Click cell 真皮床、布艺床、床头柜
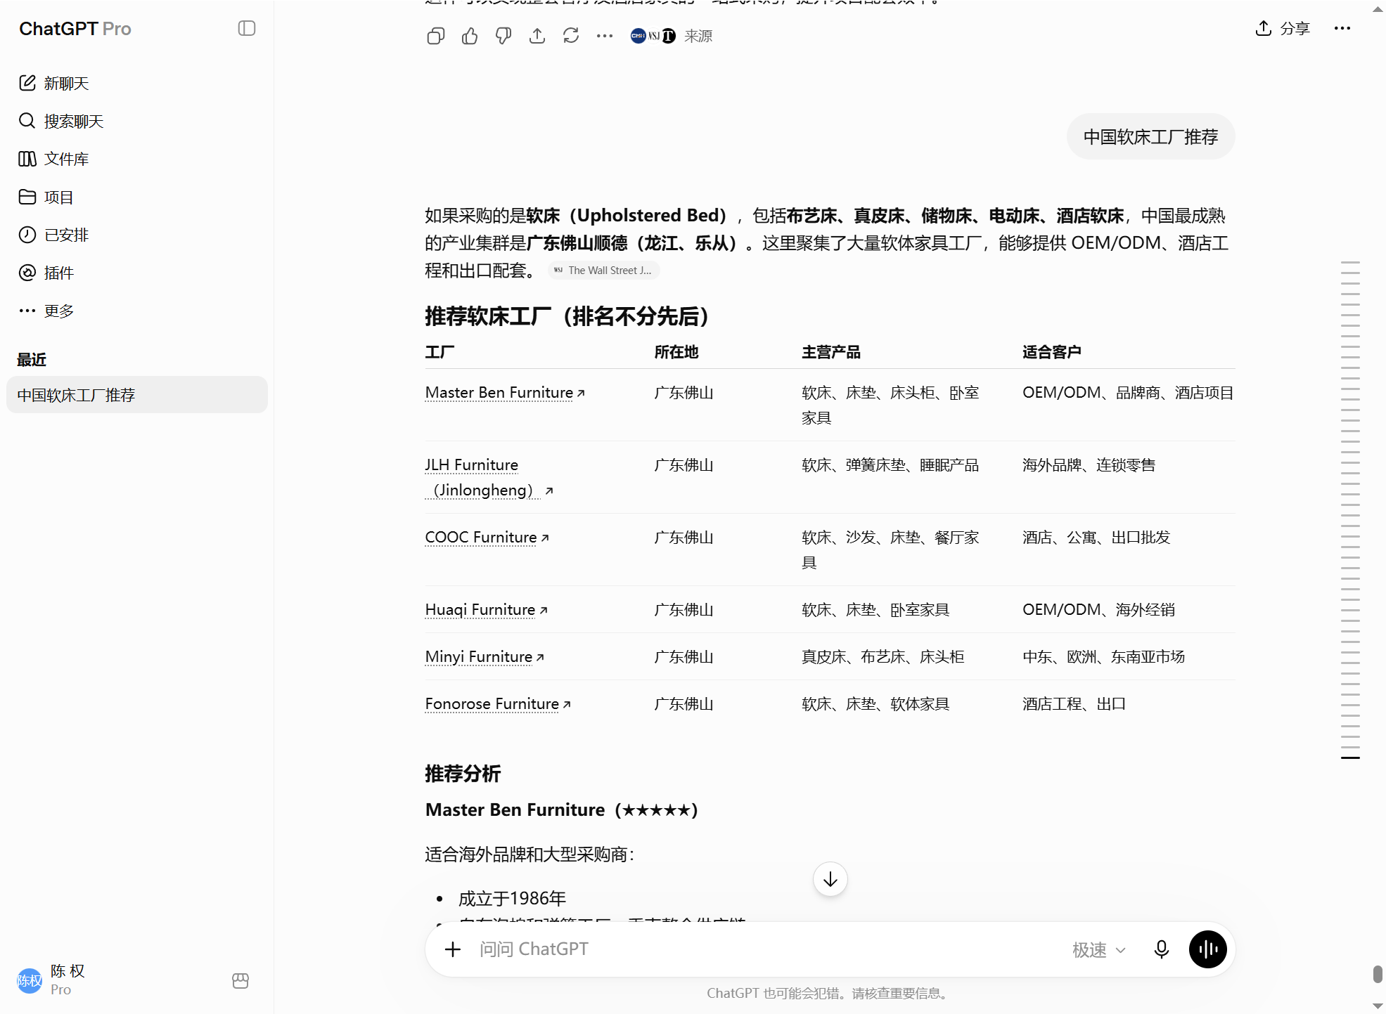This screenshot has width=1386, height=1014. pos(883,657)
